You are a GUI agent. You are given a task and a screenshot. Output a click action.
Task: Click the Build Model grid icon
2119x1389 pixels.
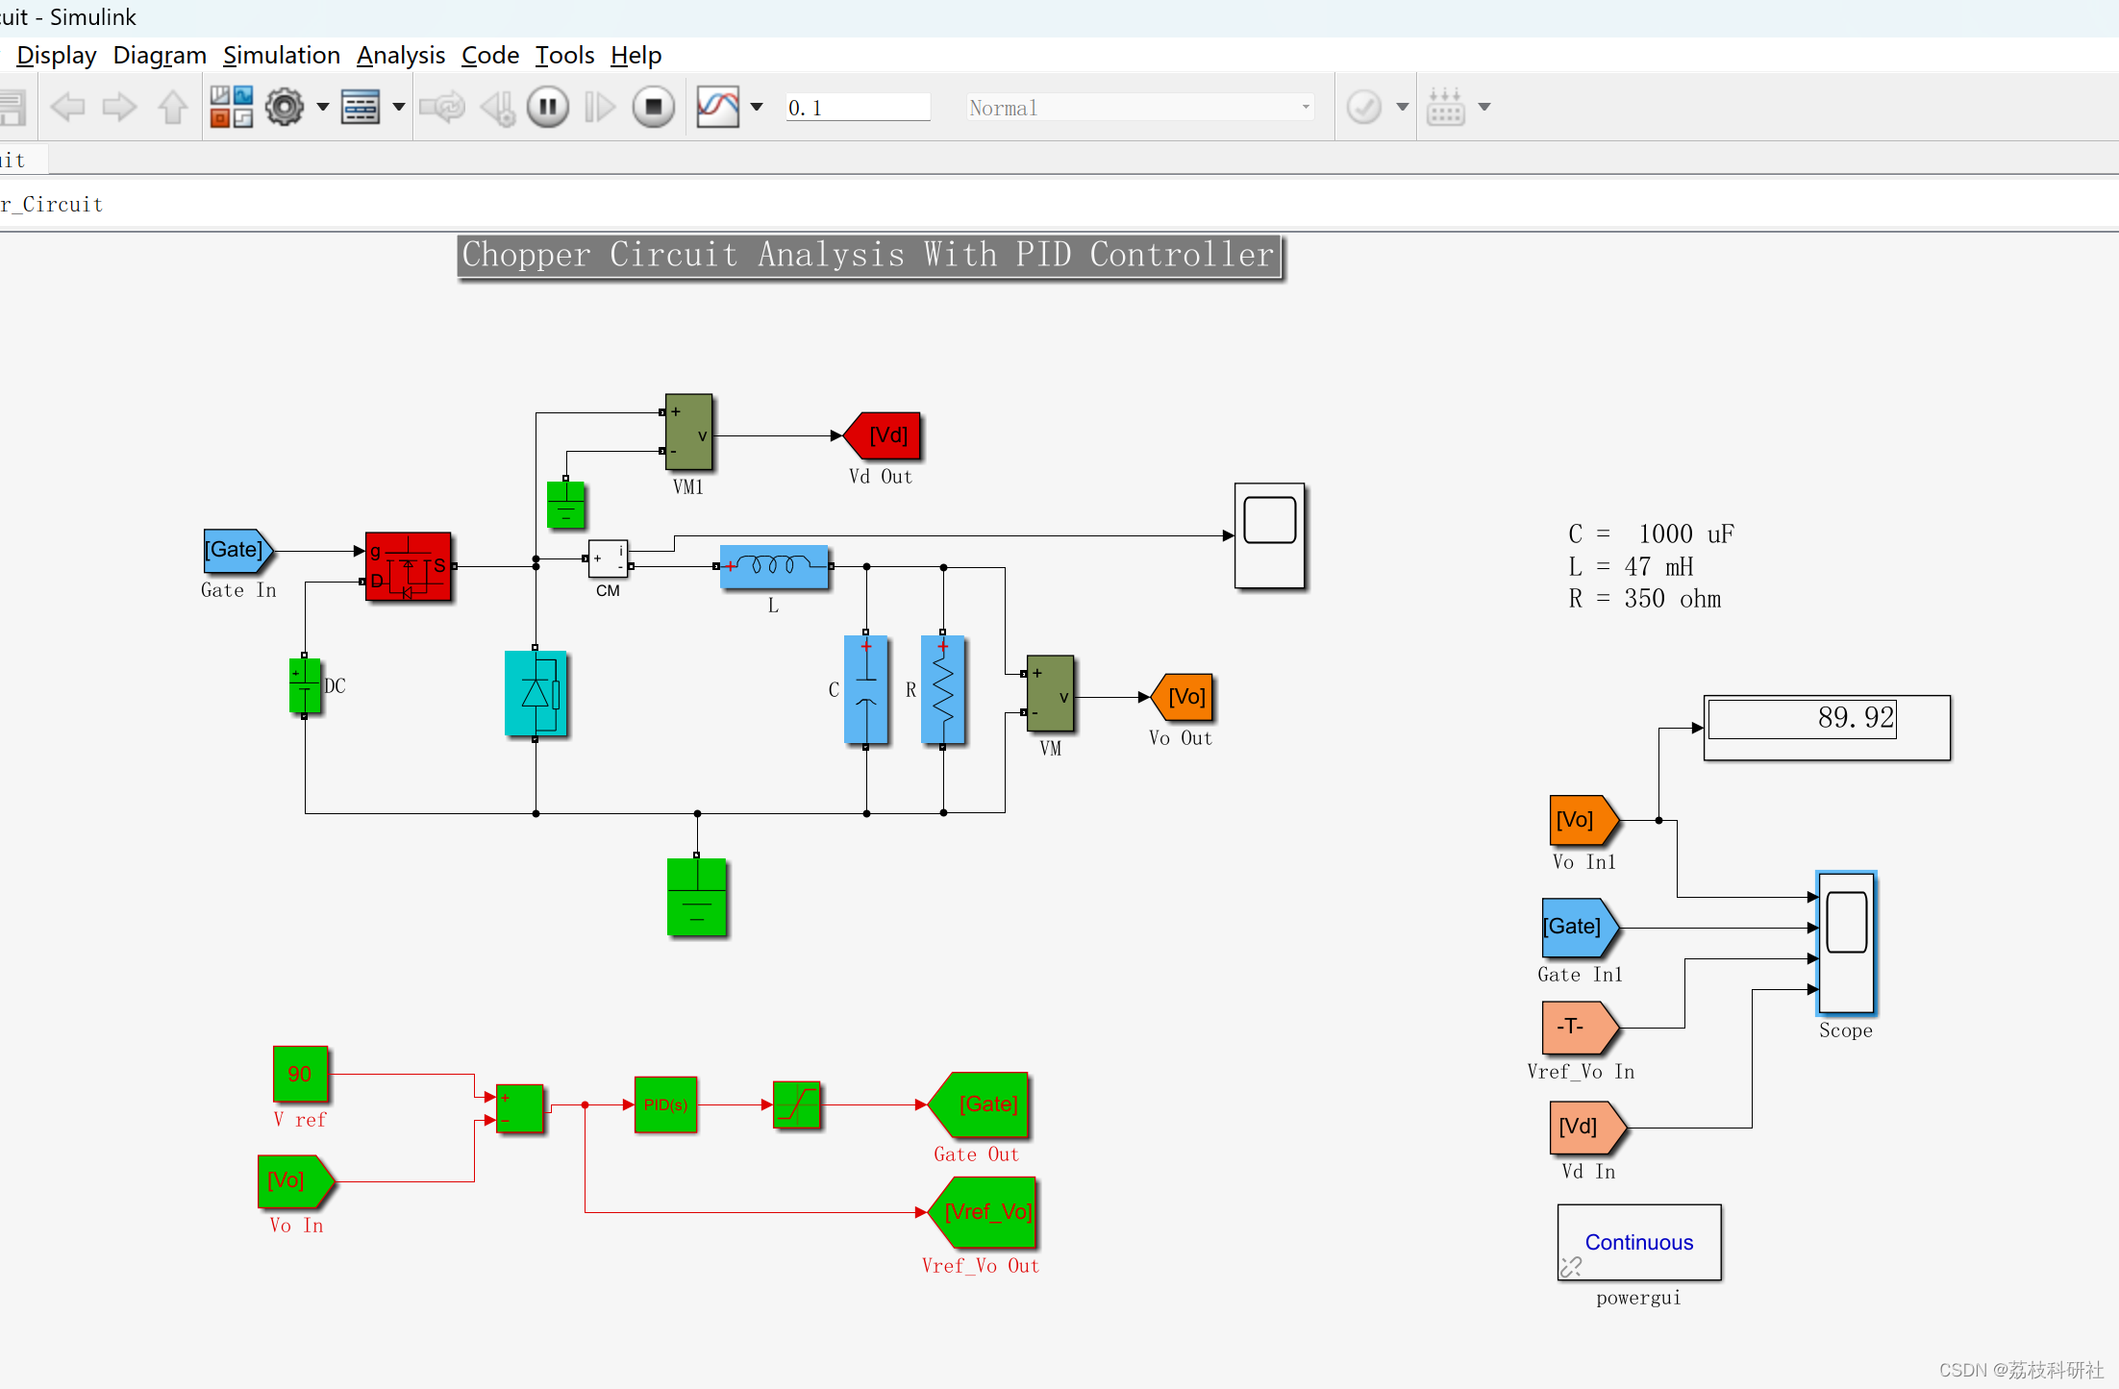[1445, 107]
